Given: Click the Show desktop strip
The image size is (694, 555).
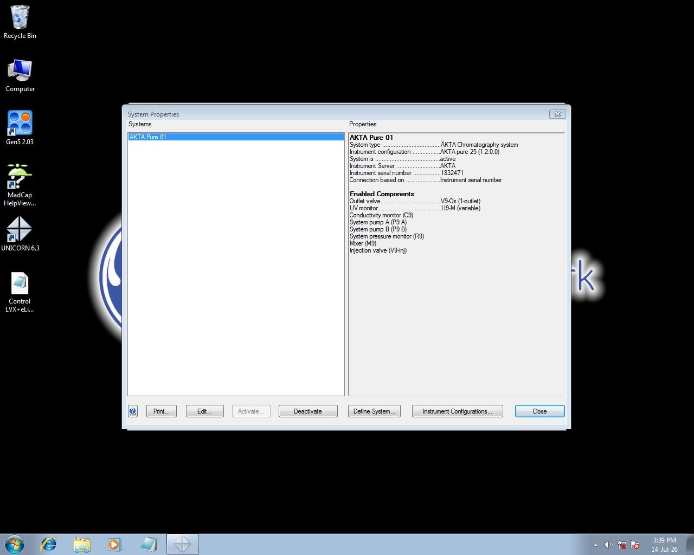Looking at the screenshot, I should [690, 544].
